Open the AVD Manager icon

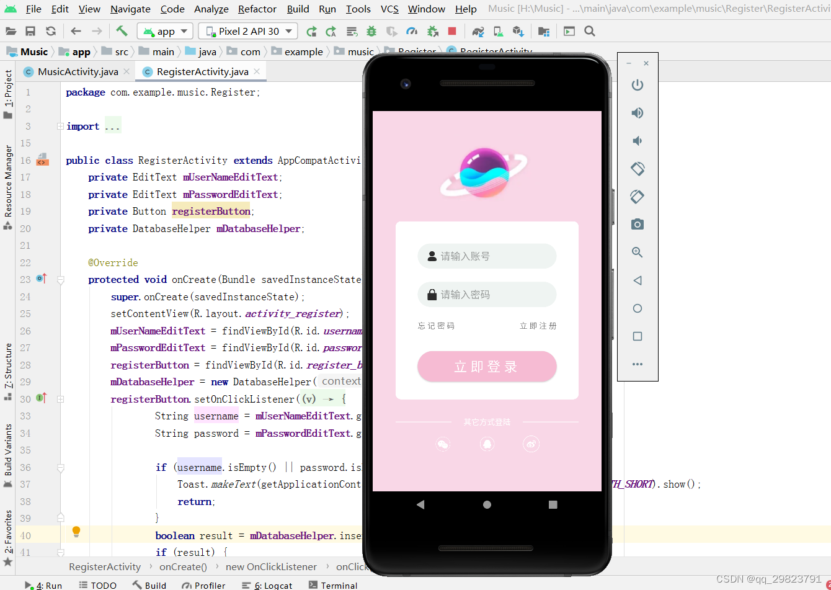pyautogui.click(x=498, y=31)
